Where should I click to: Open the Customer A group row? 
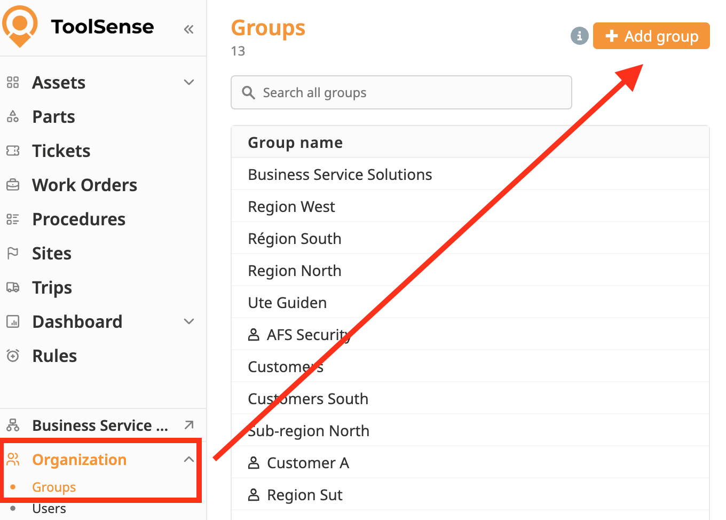[308, 463]
